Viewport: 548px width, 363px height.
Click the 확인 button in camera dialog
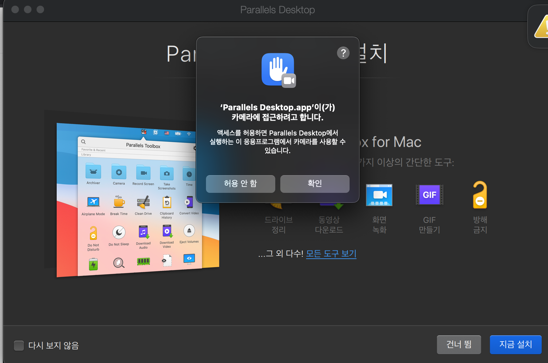[315, 184]
